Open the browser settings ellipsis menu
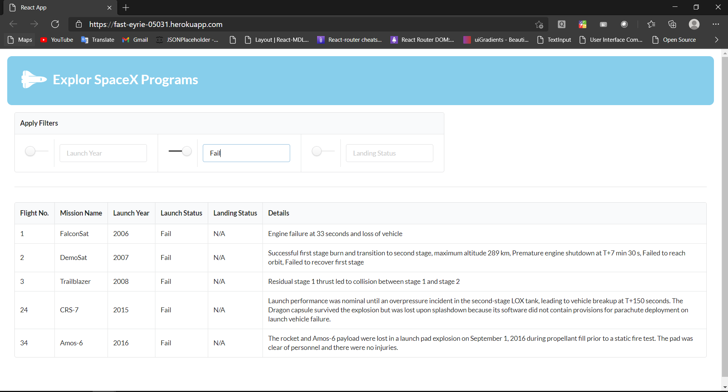Screen dimensions: 728x392 pos(716,24)
